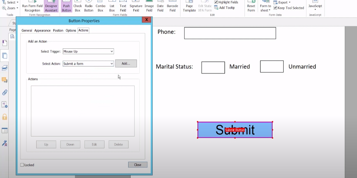Click the Edit button under Actions
Screen dimensions: 357x178
(94, 144)
